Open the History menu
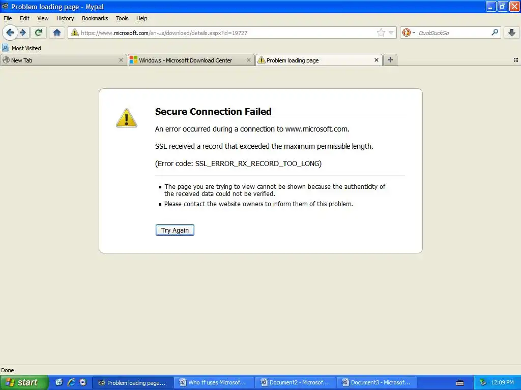521x390 pixels. coord(65,18)
